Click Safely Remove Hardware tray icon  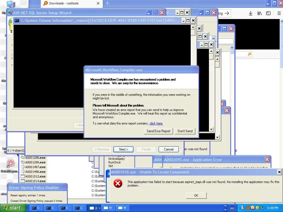(262, 208)
